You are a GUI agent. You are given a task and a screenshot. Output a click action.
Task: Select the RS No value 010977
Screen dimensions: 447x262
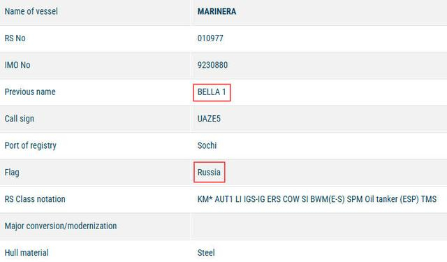(x=210, y=38)
